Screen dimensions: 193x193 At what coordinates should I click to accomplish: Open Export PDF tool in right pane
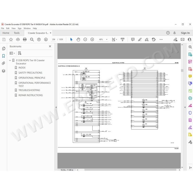coord(190,54)
